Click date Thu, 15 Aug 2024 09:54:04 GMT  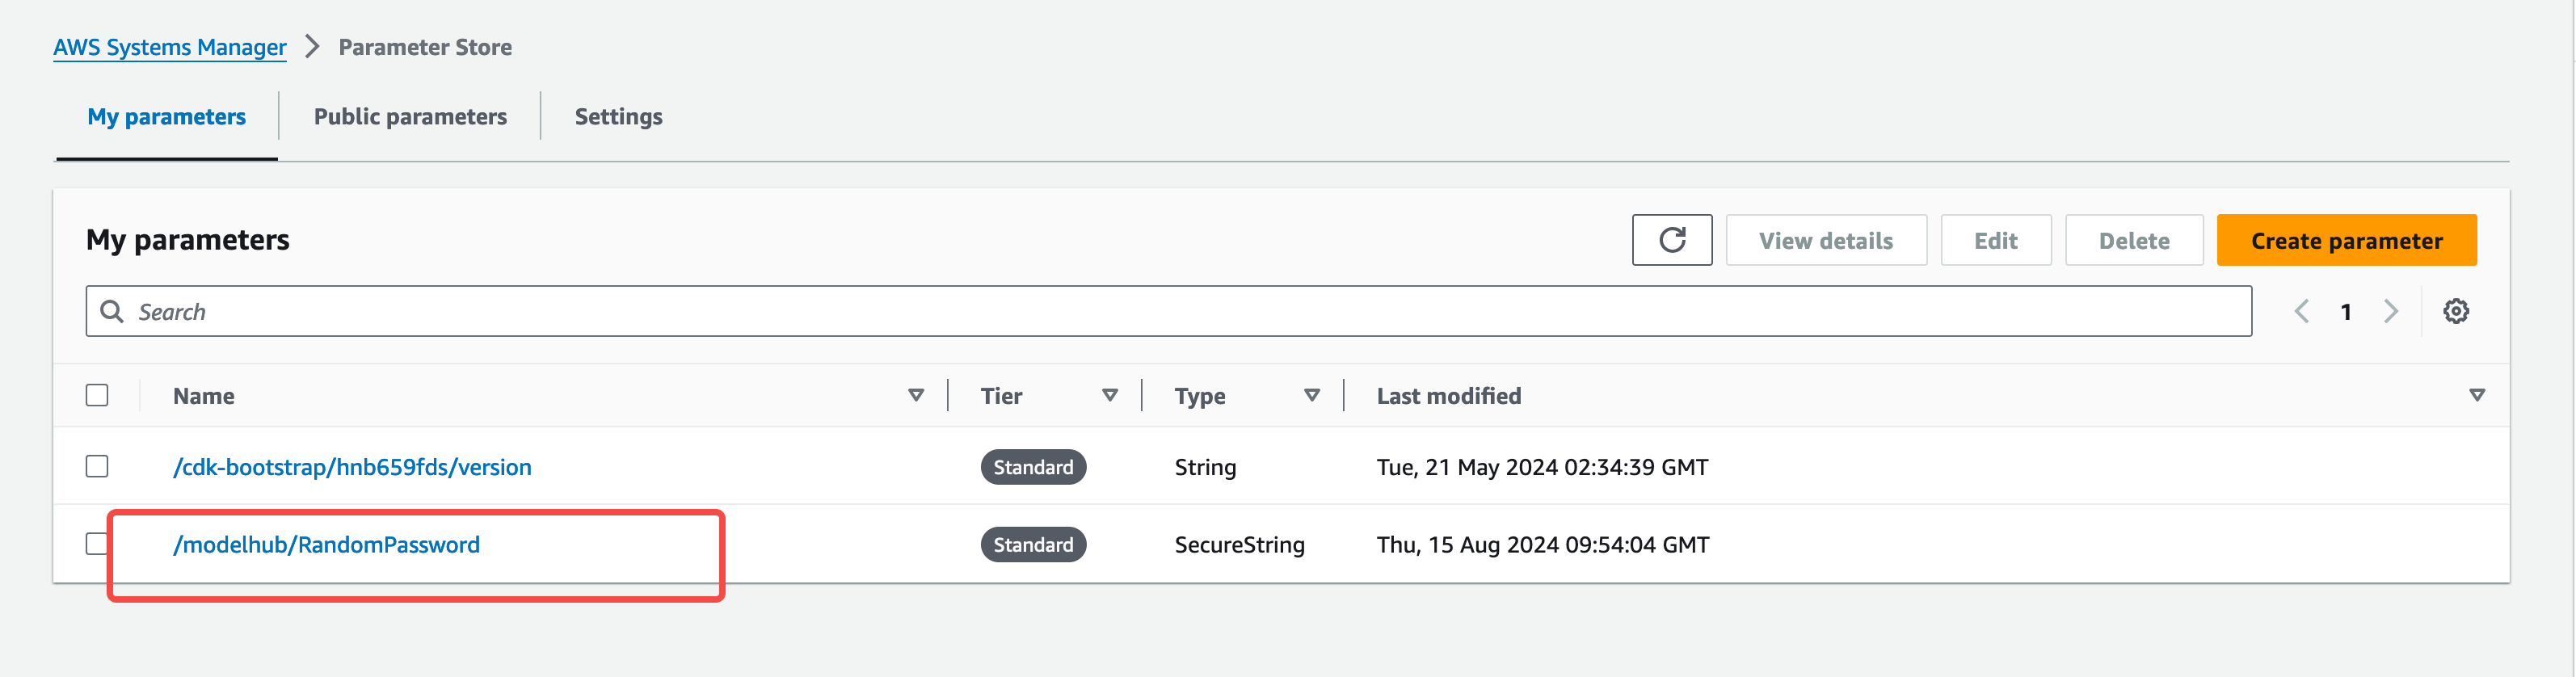click(1542, 544)
